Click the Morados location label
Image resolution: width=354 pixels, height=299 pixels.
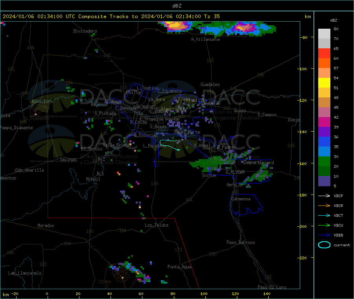(x=46, y=226)
